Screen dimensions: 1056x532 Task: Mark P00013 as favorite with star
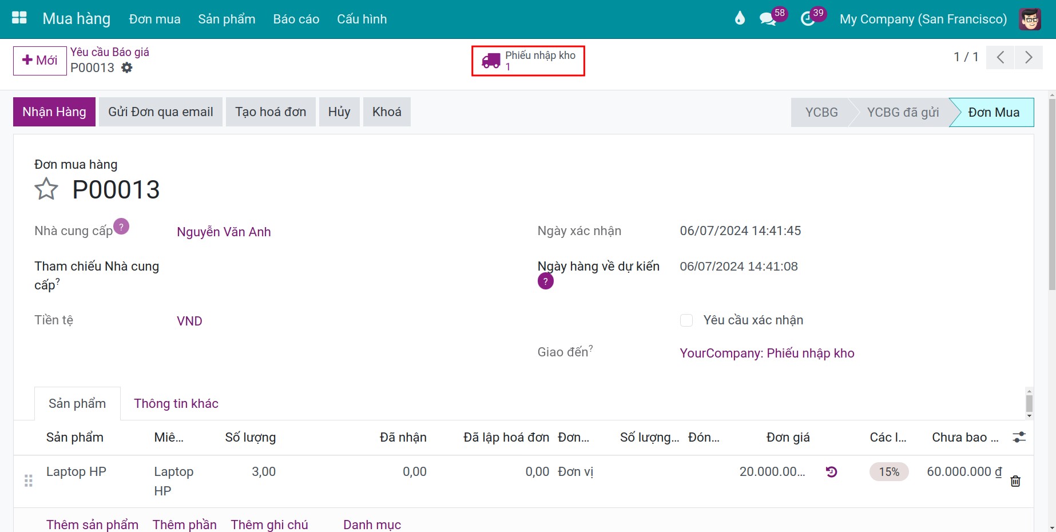[46, 189]
